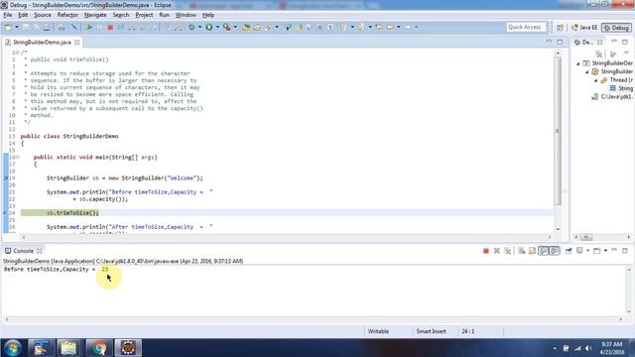
Task: Click the Display Selected Console icon
Action: [579, 251]
